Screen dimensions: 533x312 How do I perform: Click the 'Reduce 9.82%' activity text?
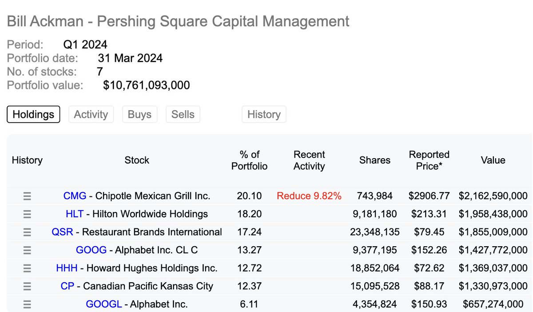(309, 196)
